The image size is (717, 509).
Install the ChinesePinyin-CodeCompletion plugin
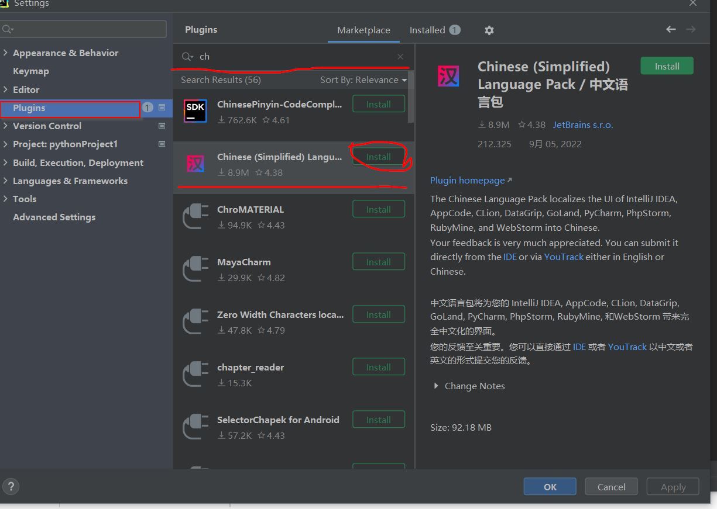pyautogui.click(x=379, y=104)
